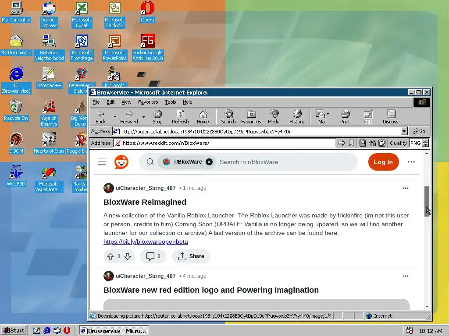449x336 pixels.
Task: Click the page scrollbar down arrow
Action: click(x=427, y=307)
